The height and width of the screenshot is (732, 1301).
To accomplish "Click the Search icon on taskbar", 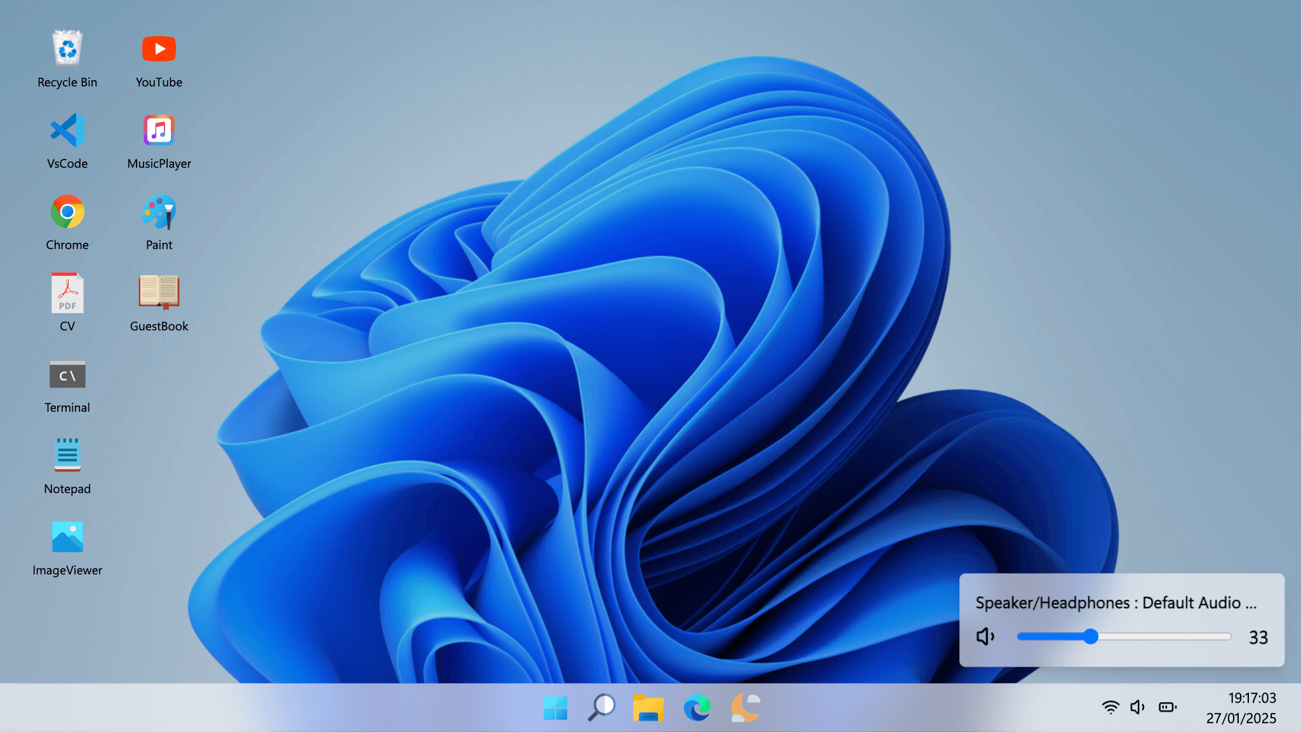I will pos(602,707).
